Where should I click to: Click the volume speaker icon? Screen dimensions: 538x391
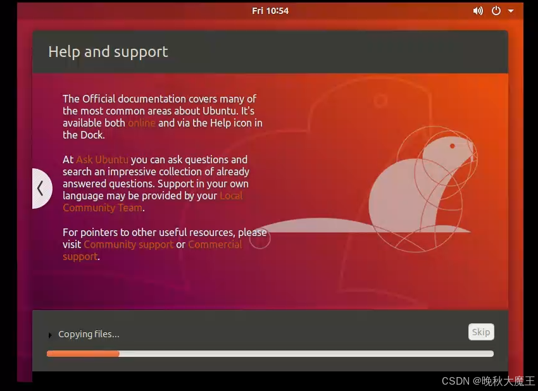(478, 11)
